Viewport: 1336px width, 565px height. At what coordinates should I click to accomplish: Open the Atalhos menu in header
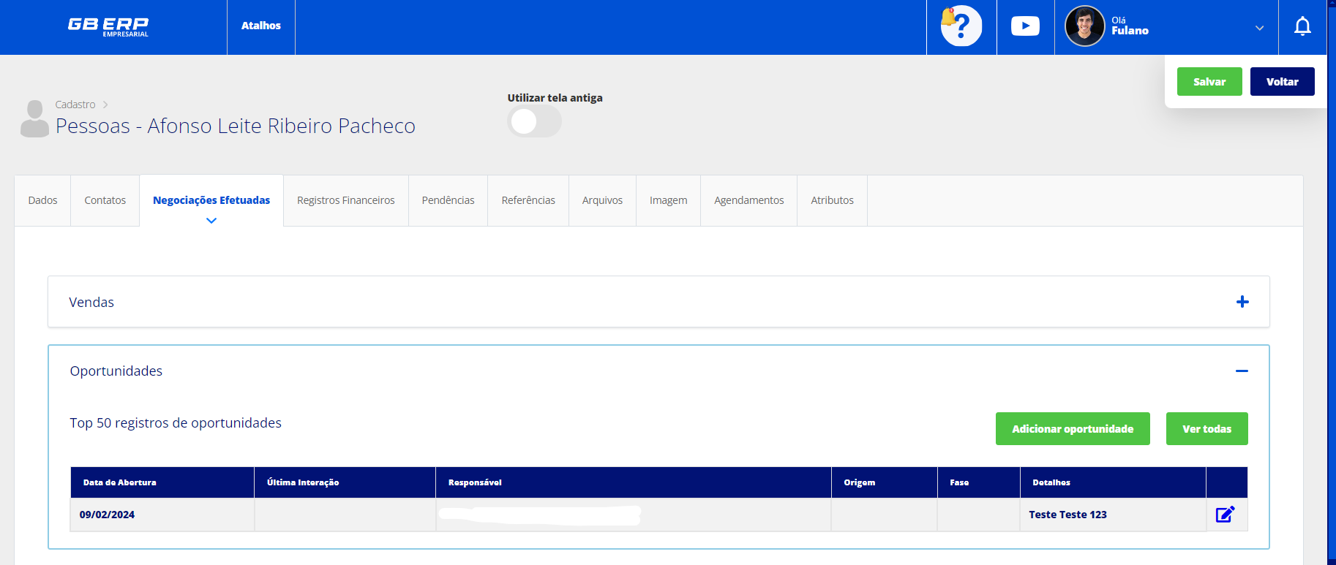[261, 26]
